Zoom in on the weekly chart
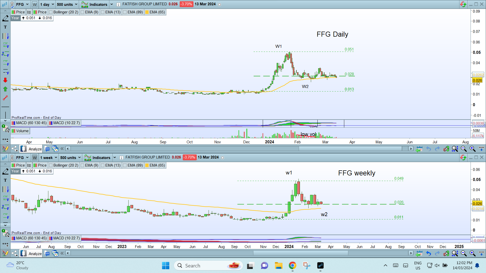Image resolution: width=486 pixels, height=273 pixels. (x=473, y=253)
